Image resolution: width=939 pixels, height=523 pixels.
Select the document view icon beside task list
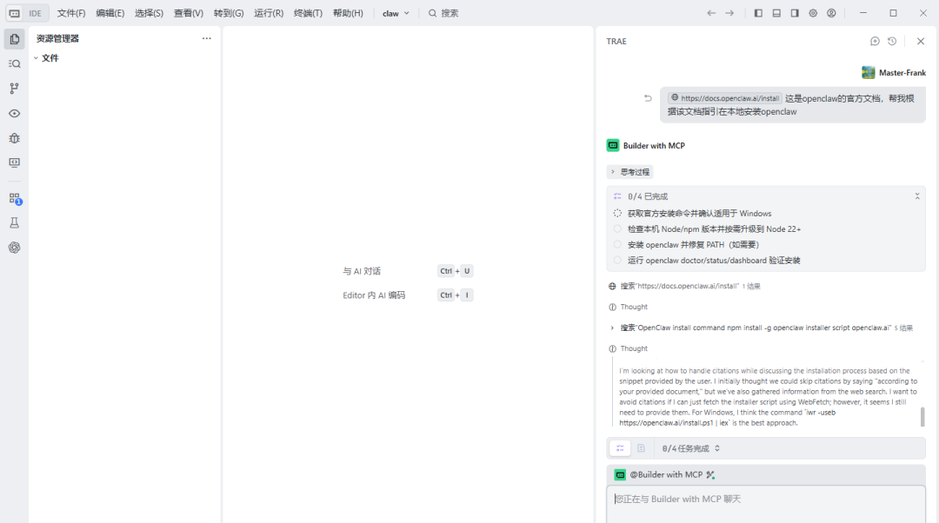coord(641,448)
